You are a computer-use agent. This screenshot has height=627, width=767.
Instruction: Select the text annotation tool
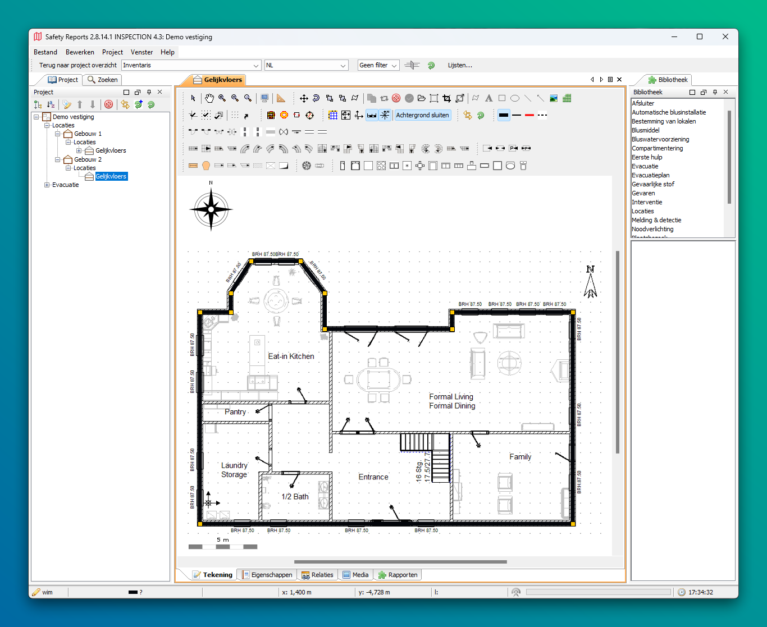point(488,98)
